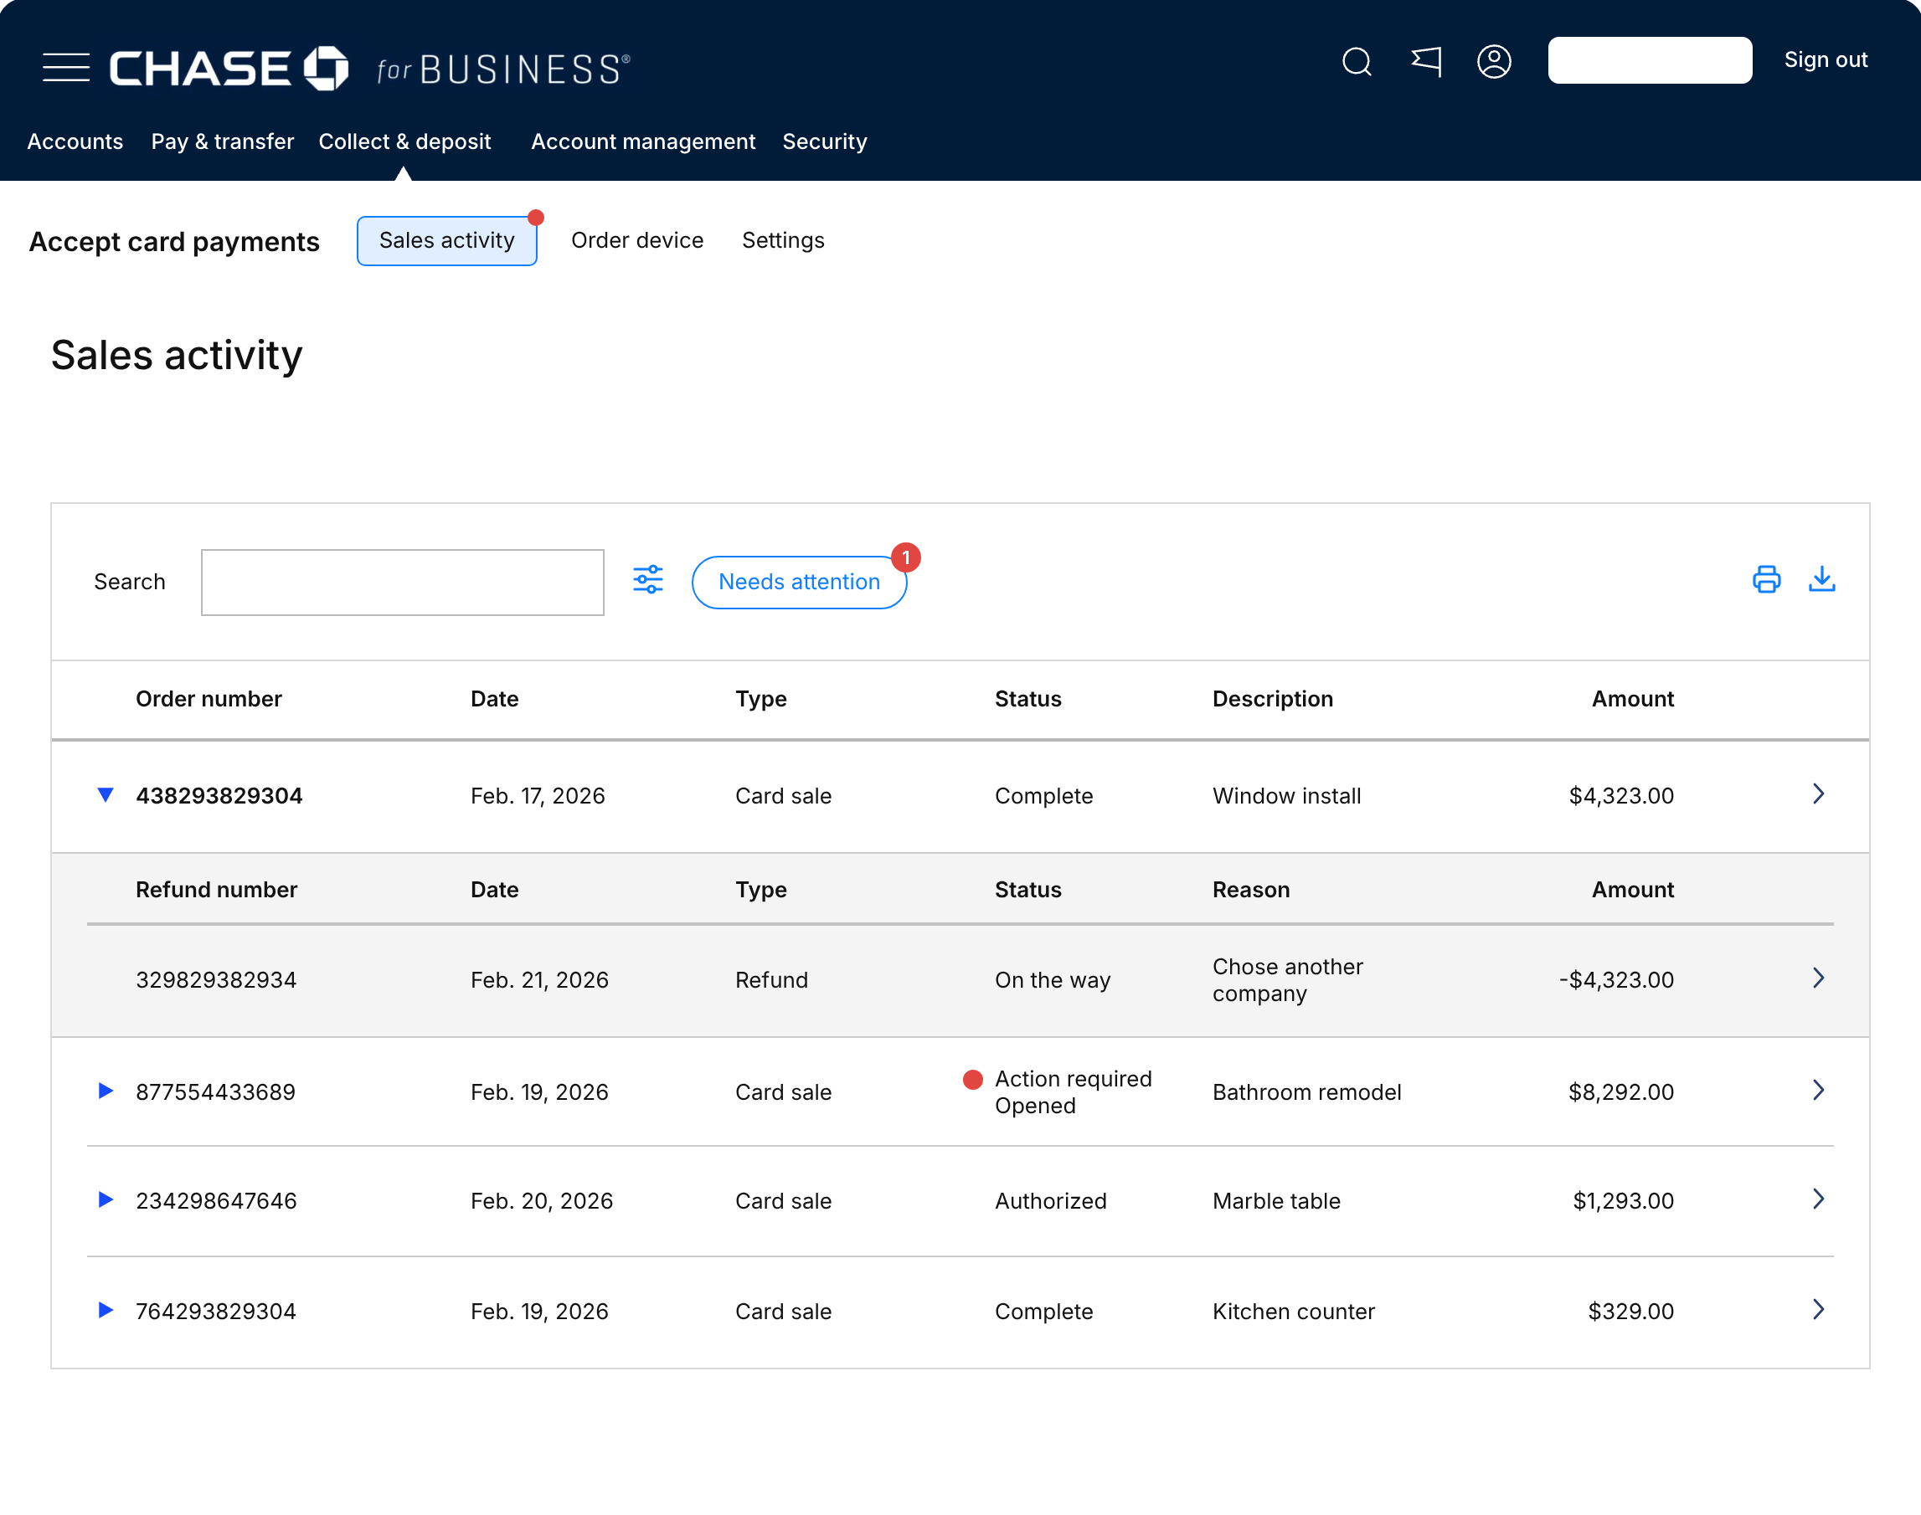Open details arrow for Bathroom remodel order
1921x1515 pixels.
point(1818,1090)
